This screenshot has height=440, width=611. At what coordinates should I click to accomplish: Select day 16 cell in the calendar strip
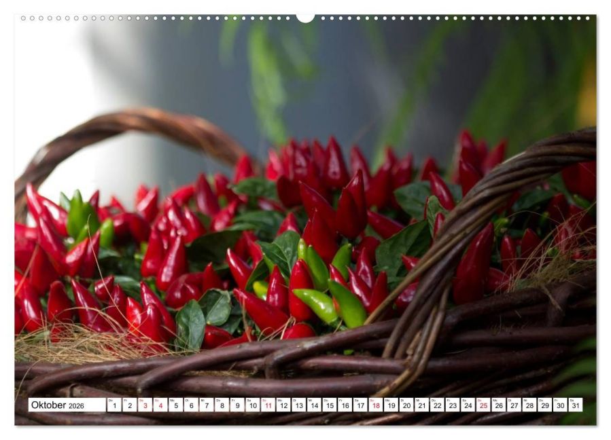(x=345, y=405)
